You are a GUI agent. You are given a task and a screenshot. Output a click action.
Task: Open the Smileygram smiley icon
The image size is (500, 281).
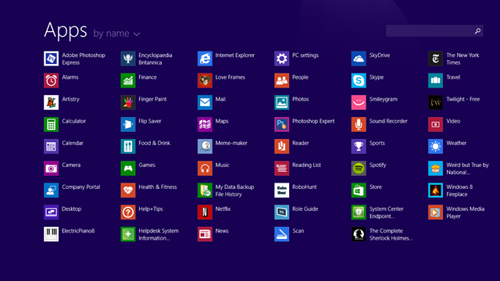(x=359, y=102)
